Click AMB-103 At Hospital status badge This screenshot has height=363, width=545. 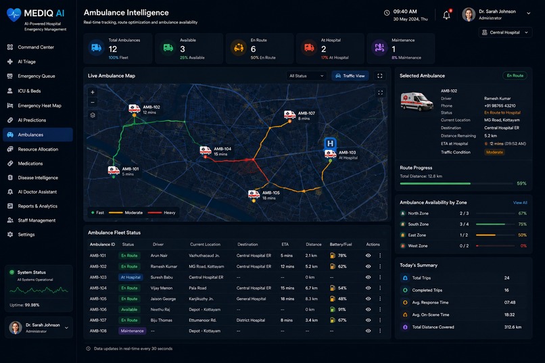131,277
